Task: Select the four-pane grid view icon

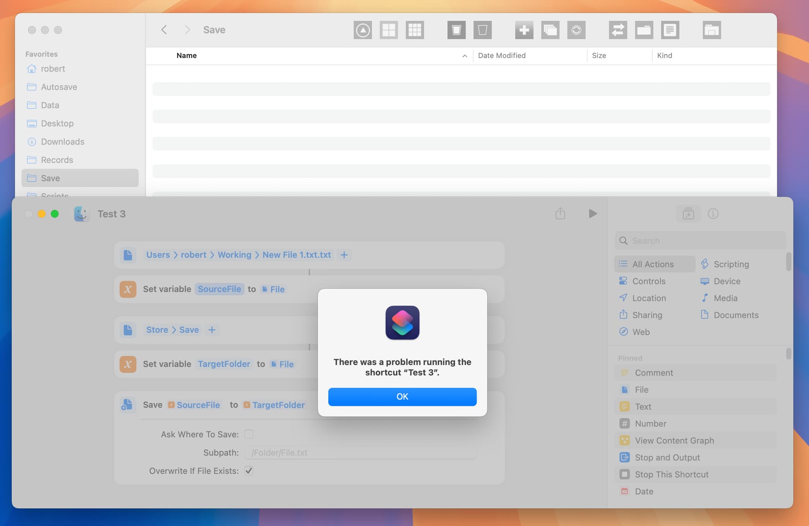Action: pyautogui.click(x=388, y=30)
